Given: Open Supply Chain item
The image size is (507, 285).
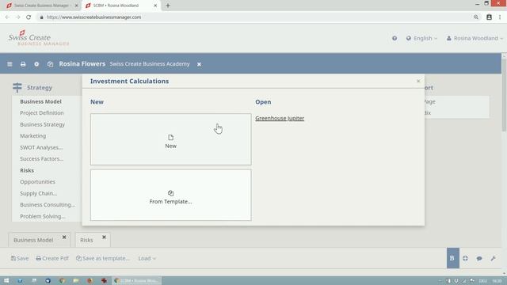Looking at the screenshot, I should pos(39,193).
